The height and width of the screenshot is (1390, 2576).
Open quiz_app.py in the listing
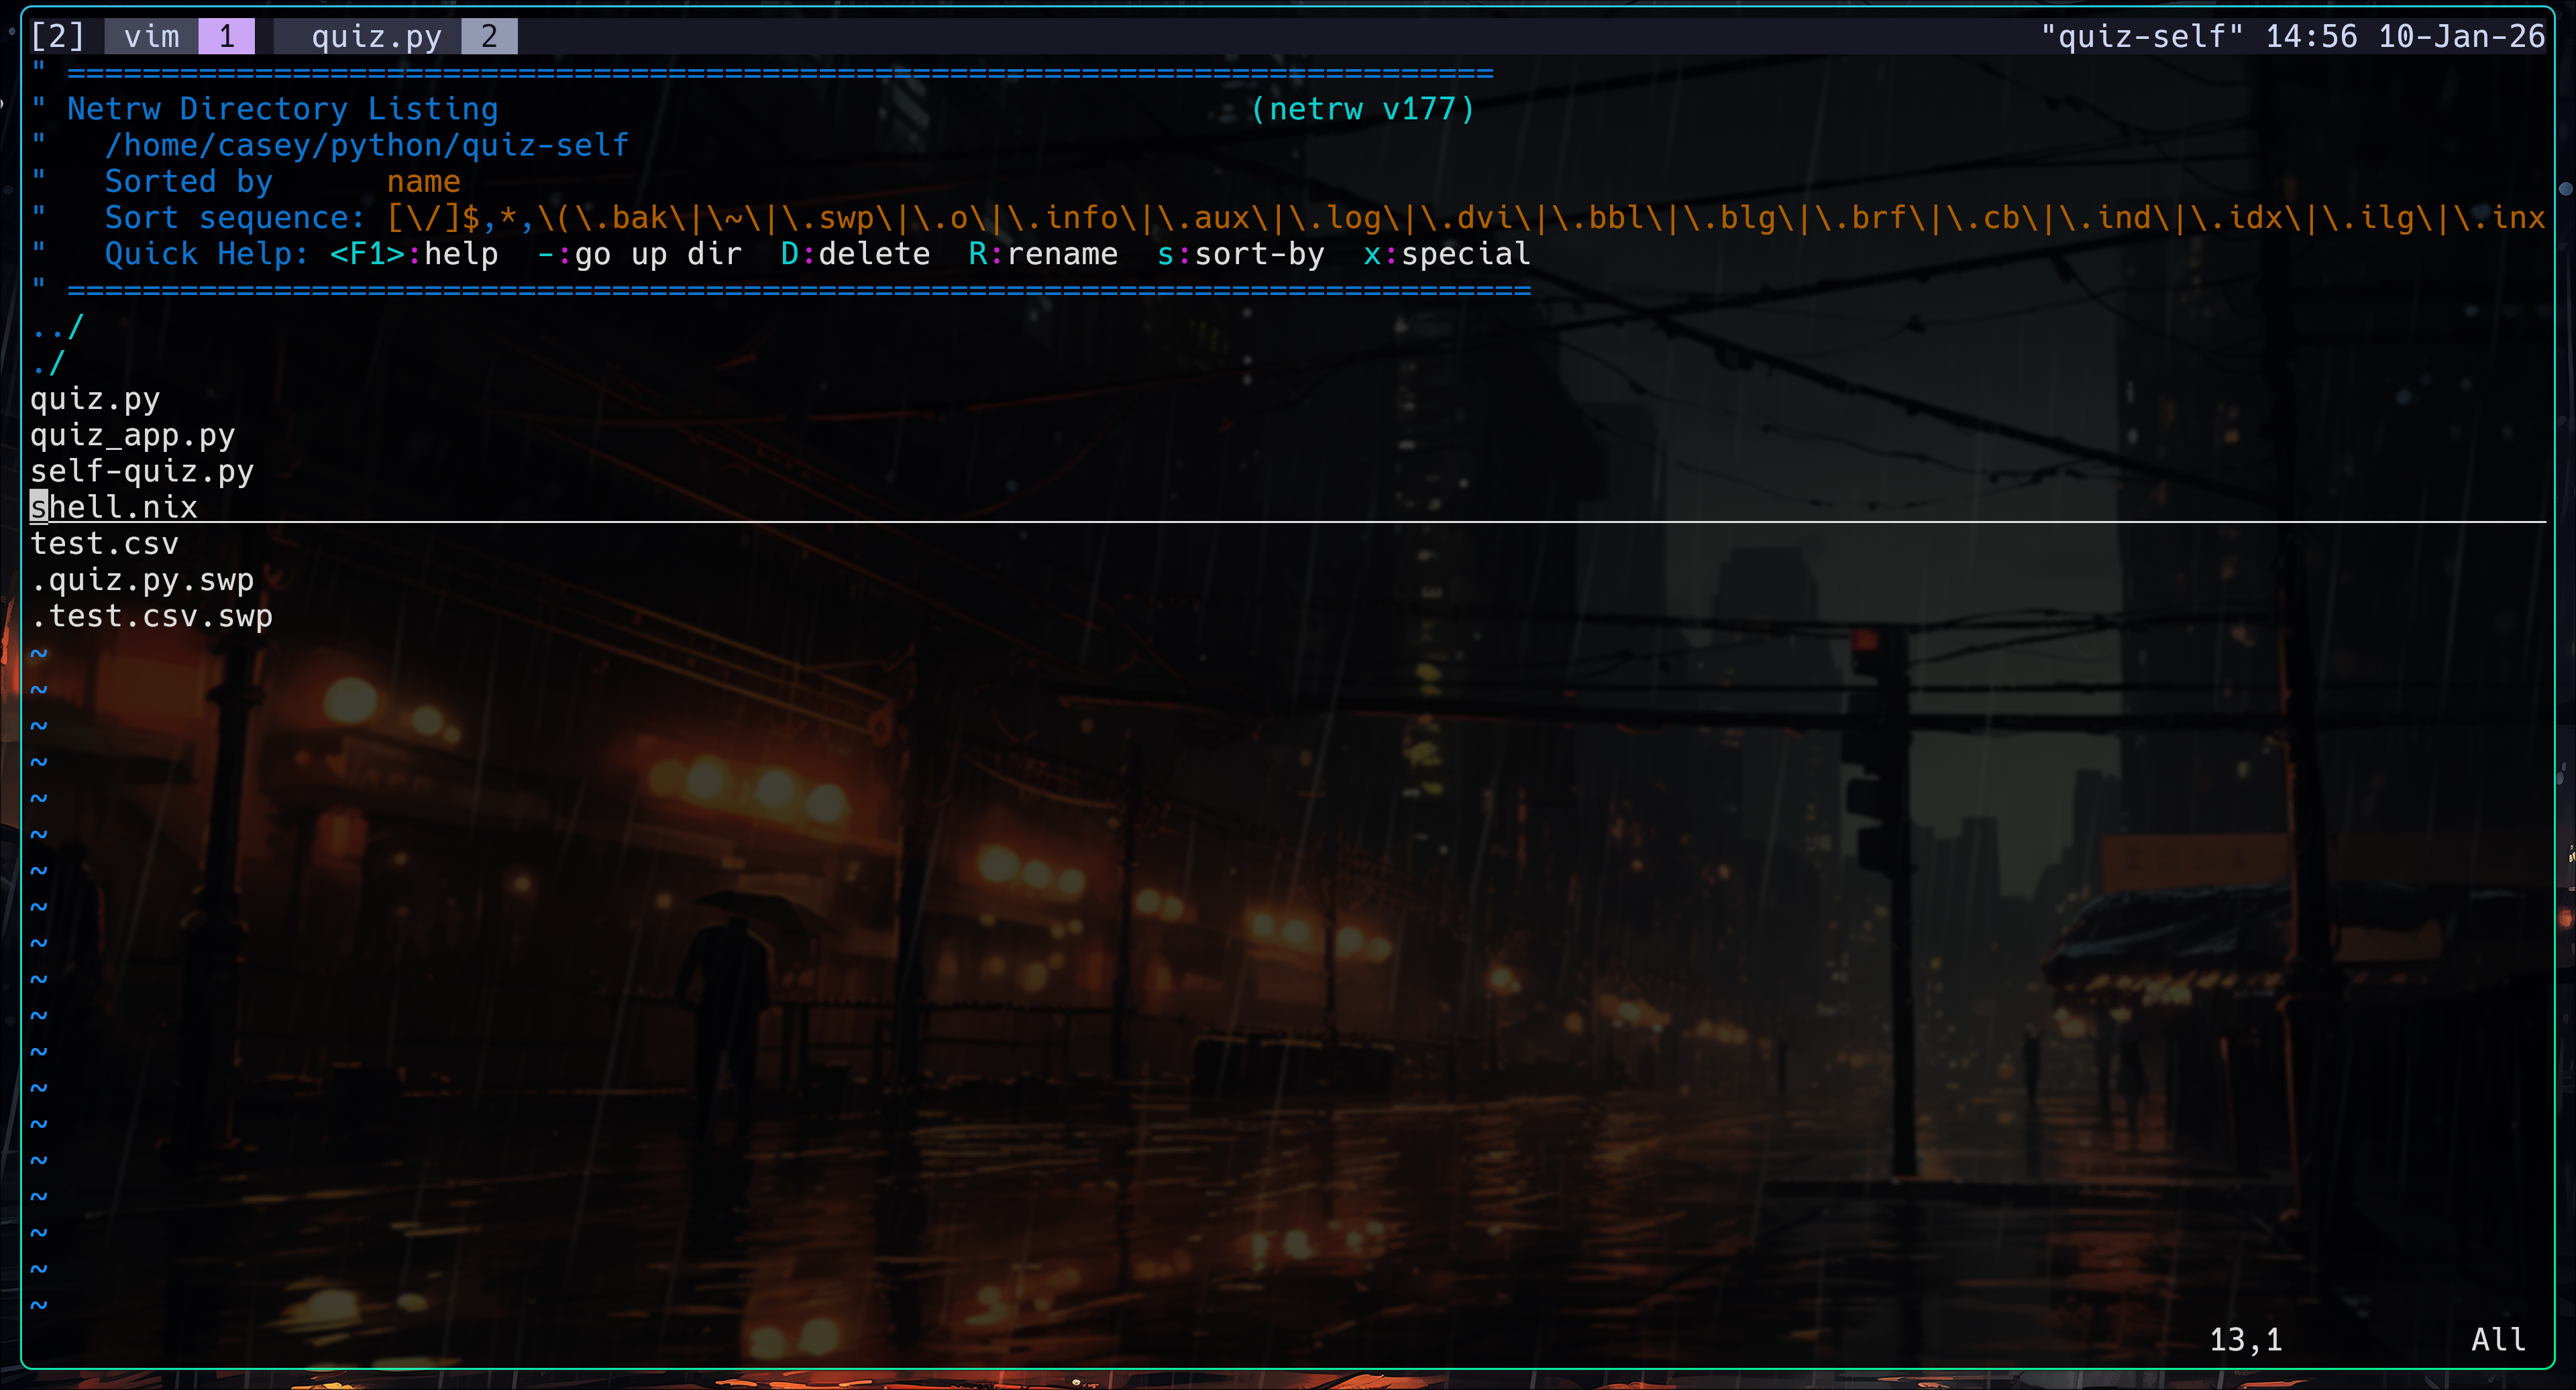132,435
